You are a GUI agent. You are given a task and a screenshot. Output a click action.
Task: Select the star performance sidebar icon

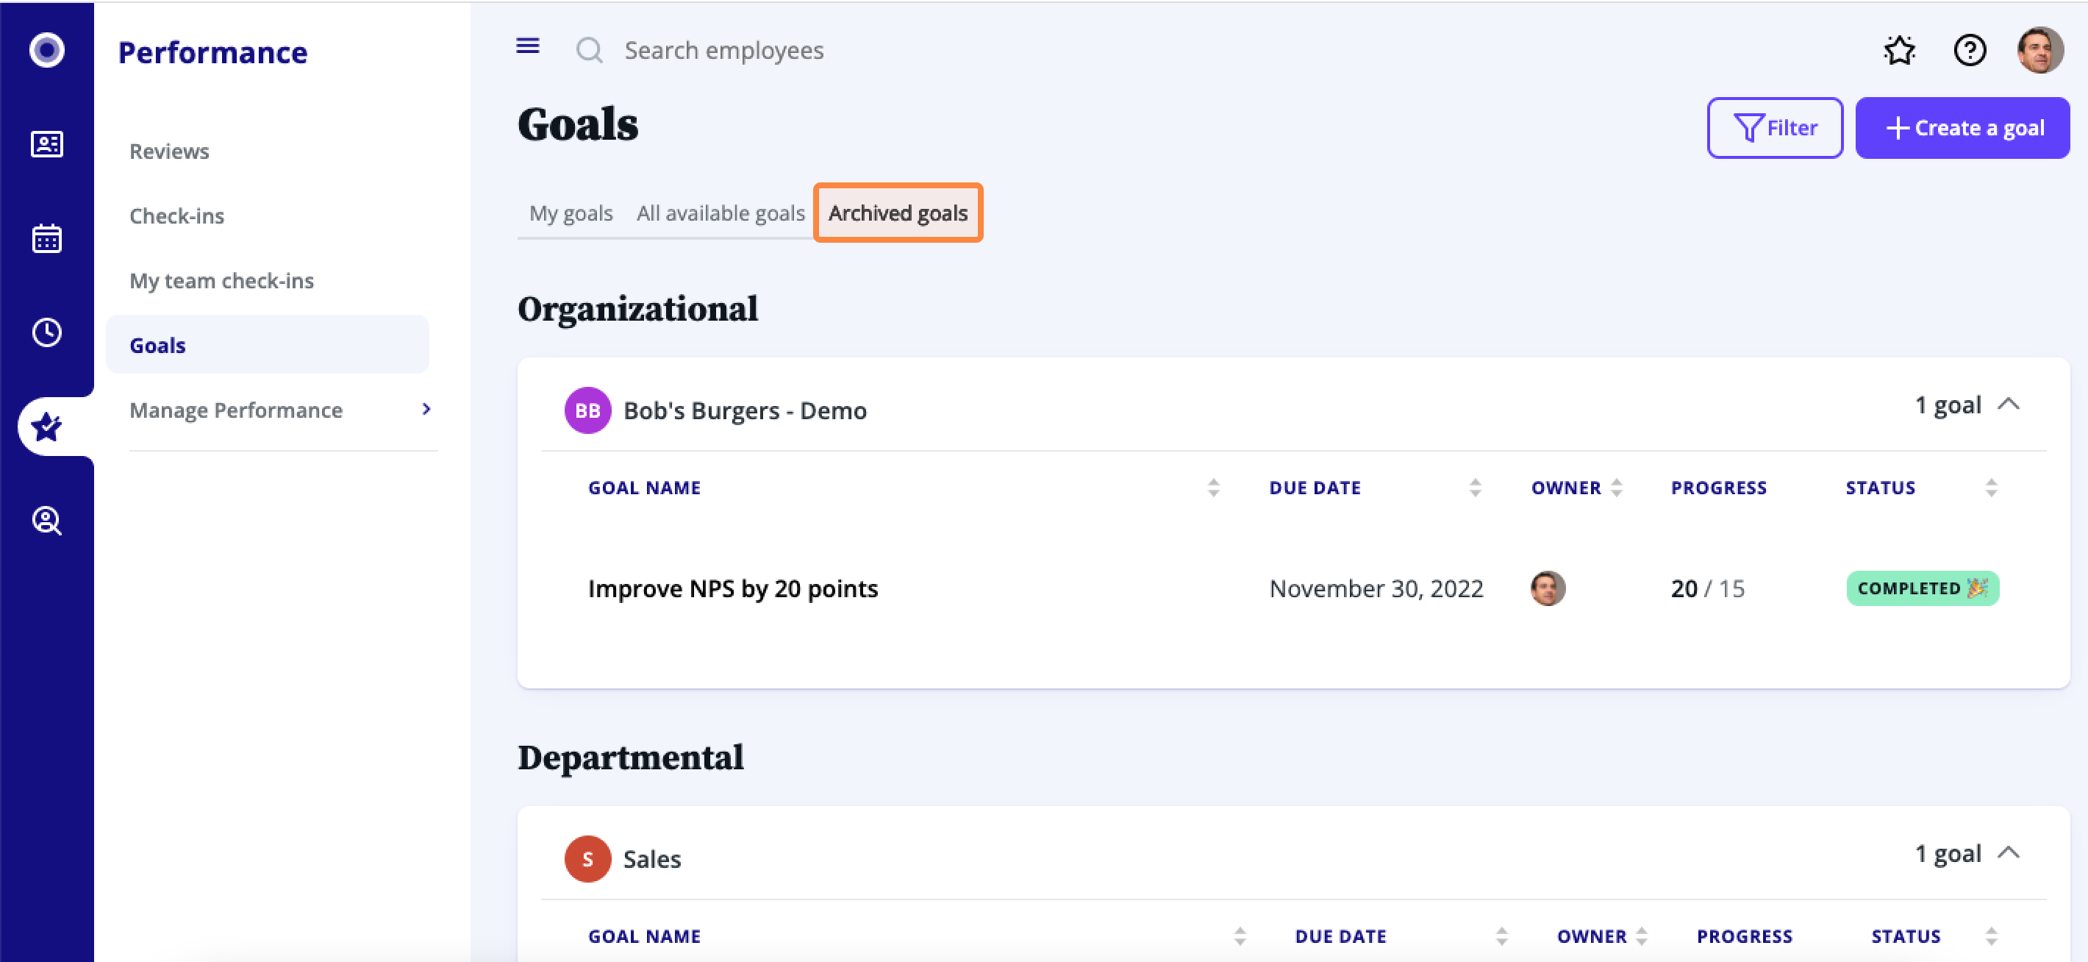coord(46,427)
